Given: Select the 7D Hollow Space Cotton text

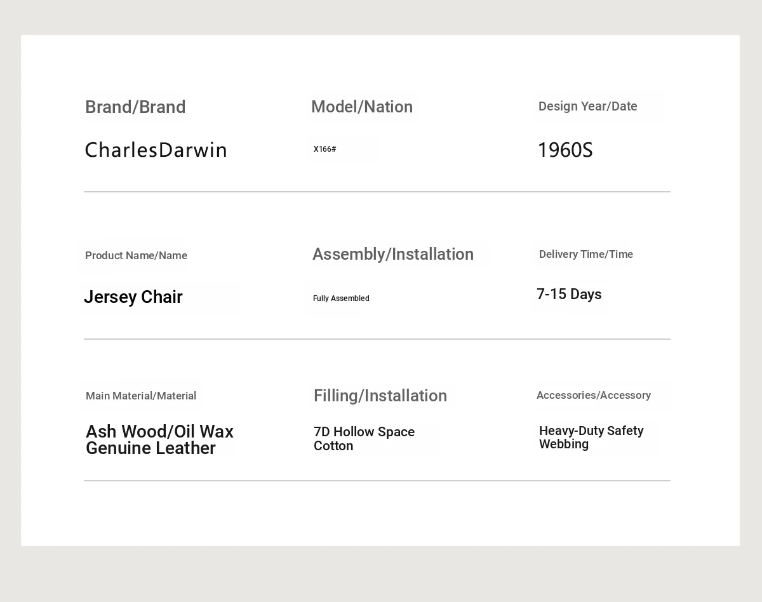Looking at the screenshot, I should (x=364, y=439).
